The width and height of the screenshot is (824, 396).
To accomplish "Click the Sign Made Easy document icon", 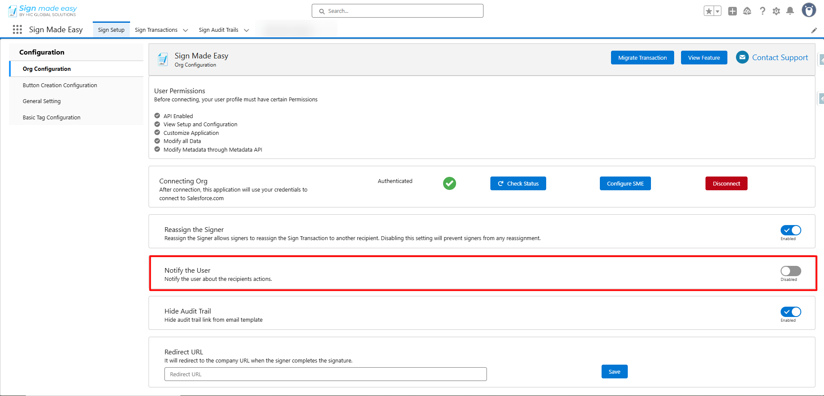I will click(x=163, y=59).
